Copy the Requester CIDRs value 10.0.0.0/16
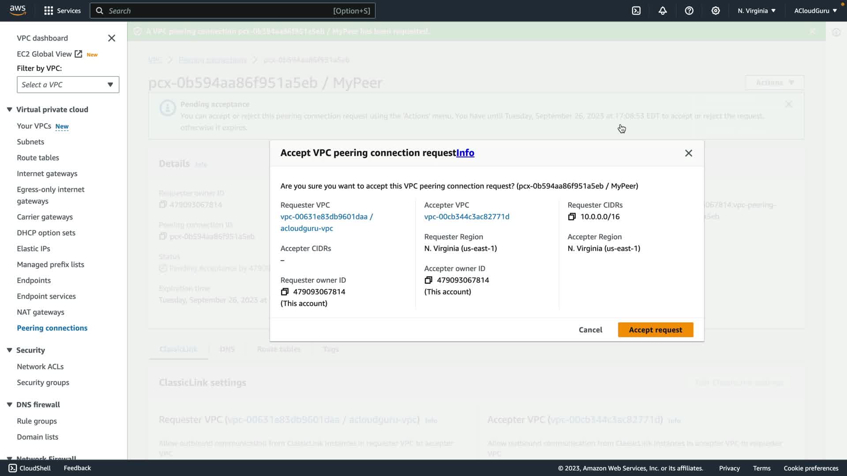Viewport: 847px width, 476px height. (x=572, y=216)
